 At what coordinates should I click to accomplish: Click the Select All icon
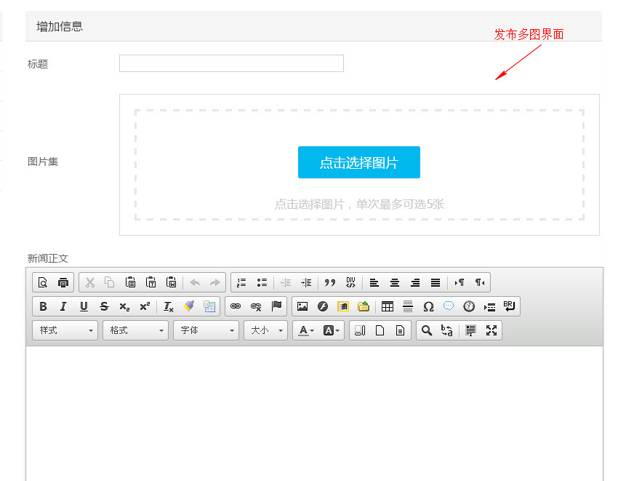point(470,330)
